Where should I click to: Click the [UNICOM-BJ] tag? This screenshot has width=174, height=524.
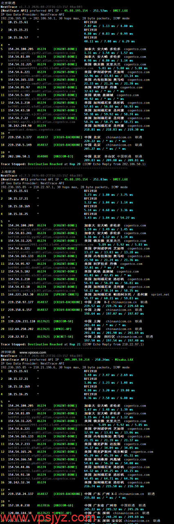click(x=63, y=156)
